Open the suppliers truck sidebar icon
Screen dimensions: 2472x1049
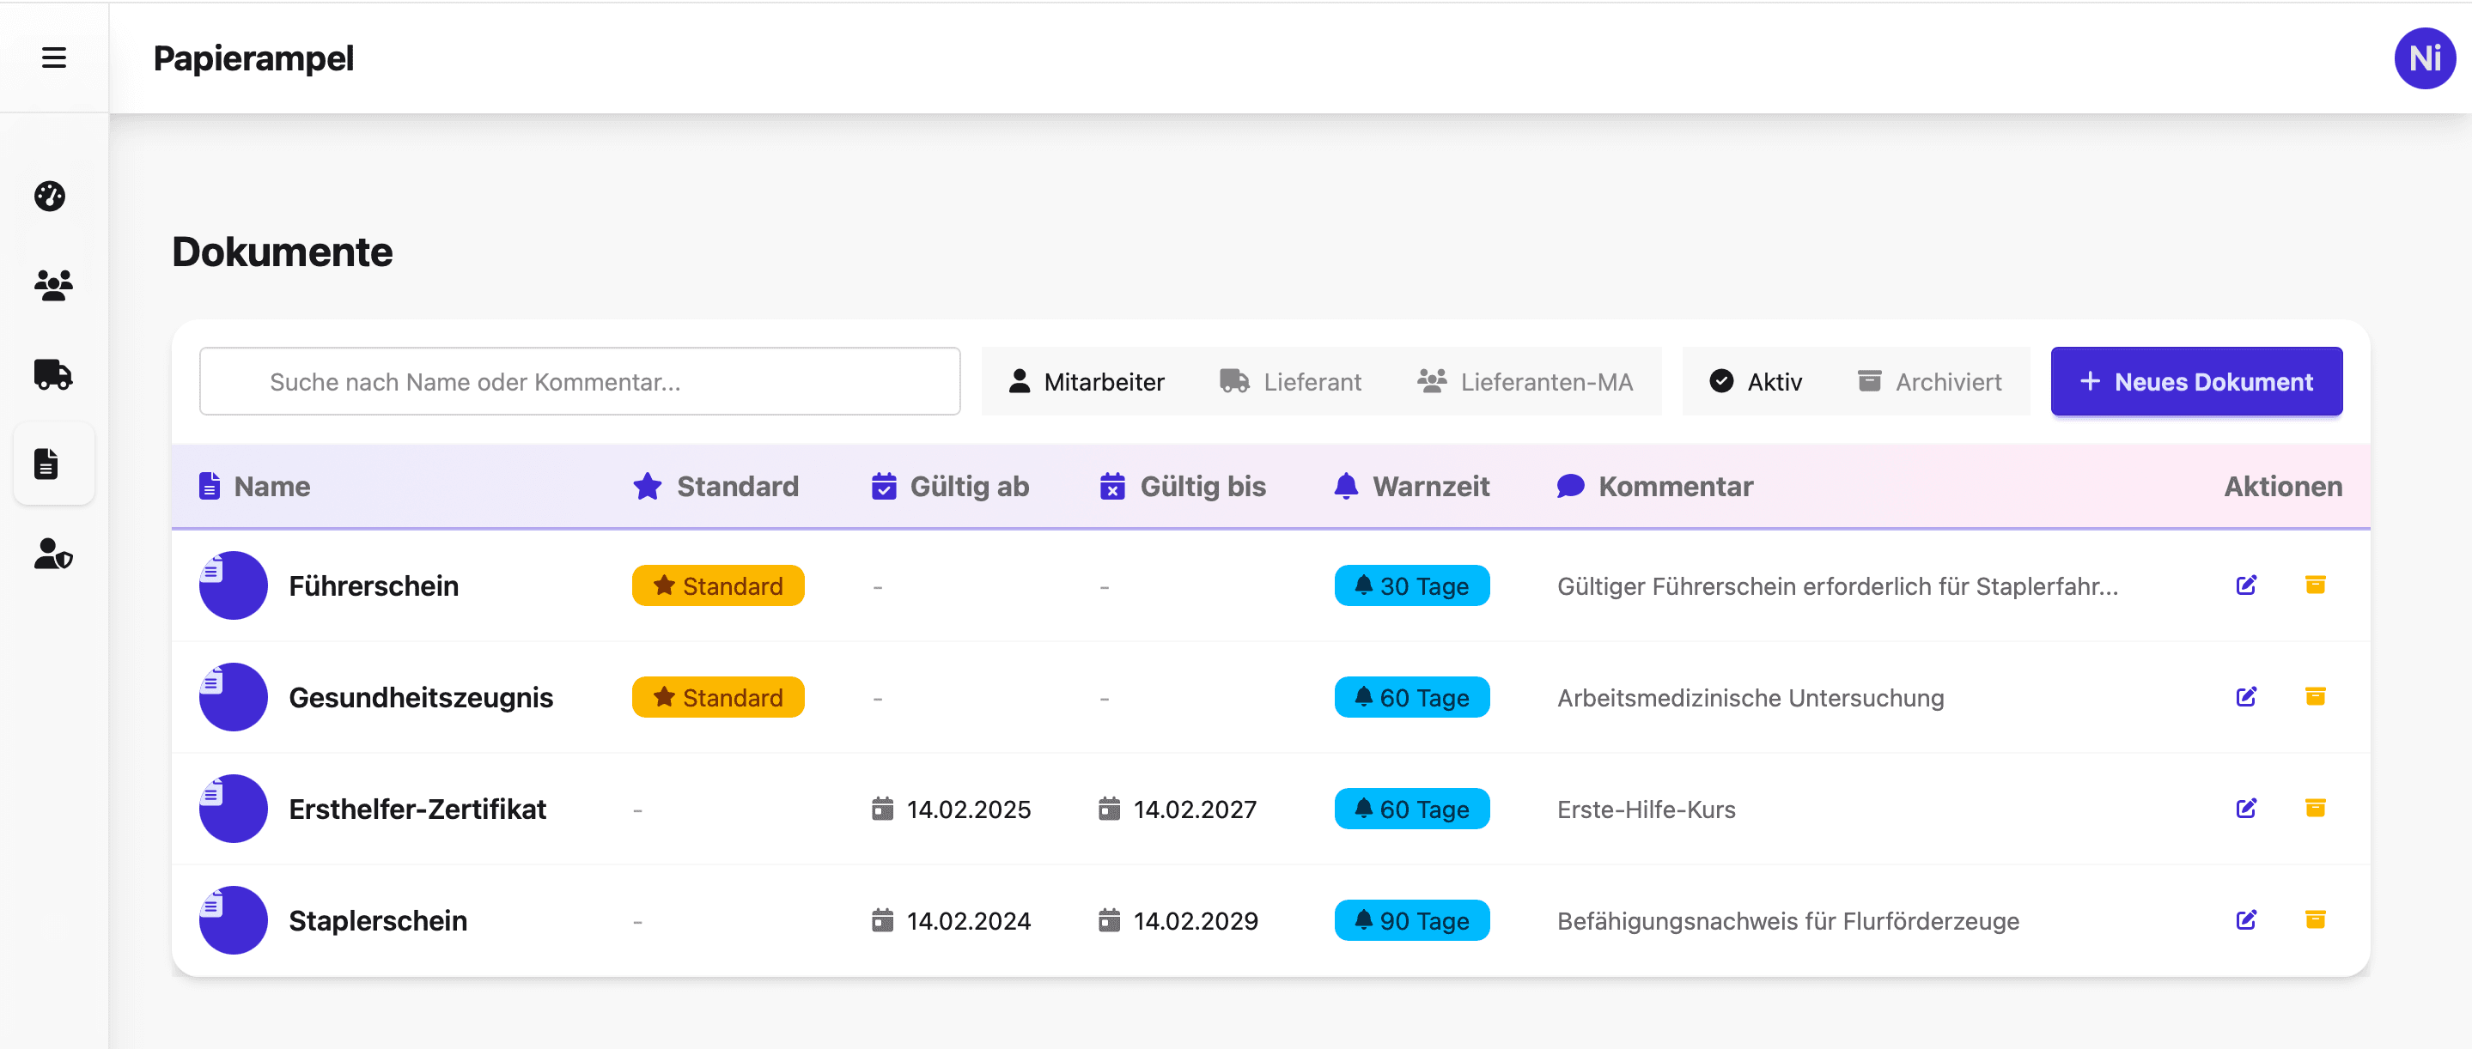(x=52, y=374)
